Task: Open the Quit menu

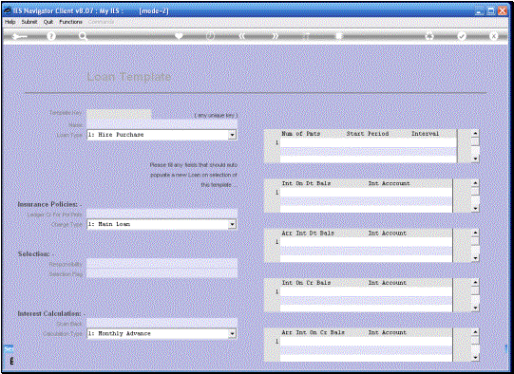Action: [x=48, y=22]
